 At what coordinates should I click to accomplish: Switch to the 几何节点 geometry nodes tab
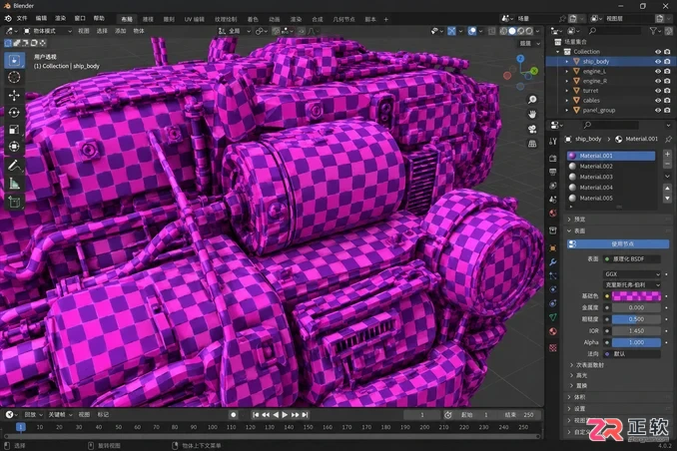[x=343, y=19]
